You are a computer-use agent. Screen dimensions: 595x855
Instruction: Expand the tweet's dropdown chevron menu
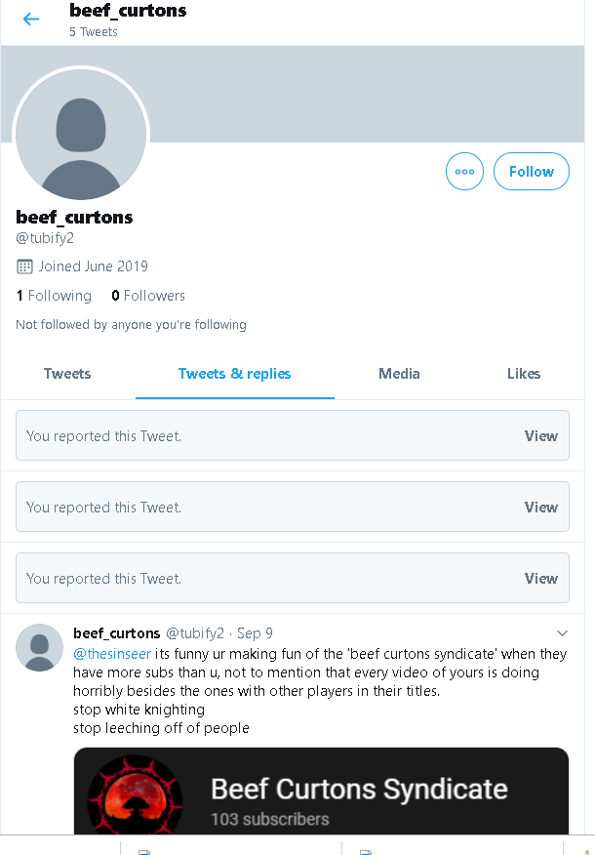tap(562, 633)
